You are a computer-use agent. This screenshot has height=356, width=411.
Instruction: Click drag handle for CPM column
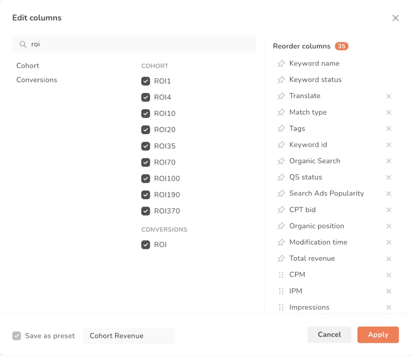click(x=281, y=275)
